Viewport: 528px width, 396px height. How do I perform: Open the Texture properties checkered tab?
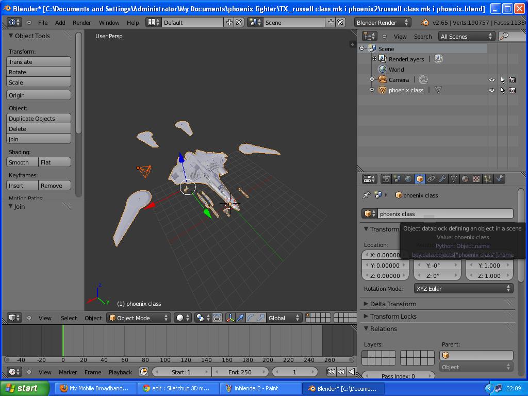tap(475, 179)
